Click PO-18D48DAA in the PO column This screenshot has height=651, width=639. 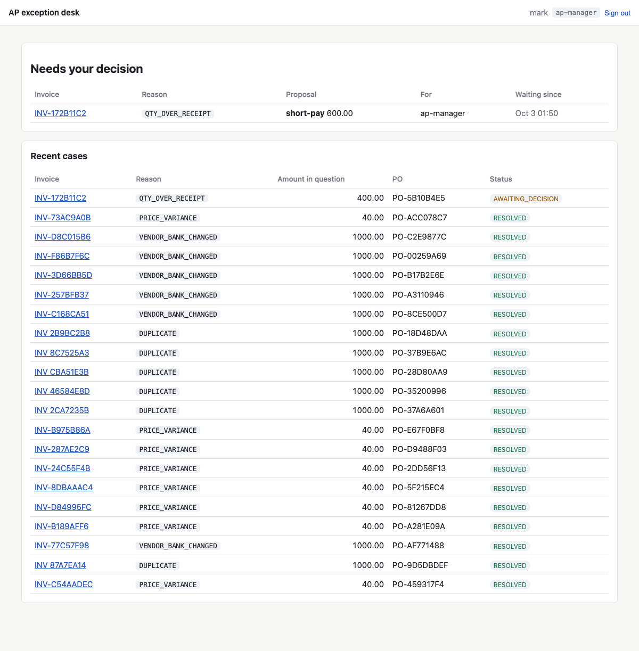pyautogui.click(x=420, y=333)
